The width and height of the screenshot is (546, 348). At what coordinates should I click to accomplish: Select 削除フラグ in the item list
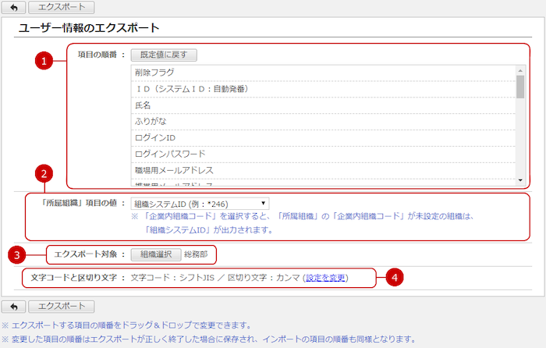(x=323, y=73)
